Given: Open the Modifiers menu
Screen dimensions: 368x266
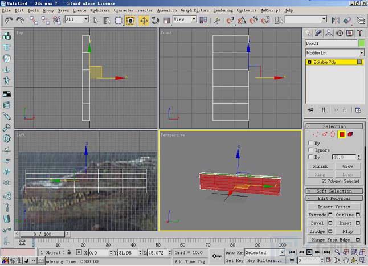Looking at the screenshot, I should coord(100,10).
